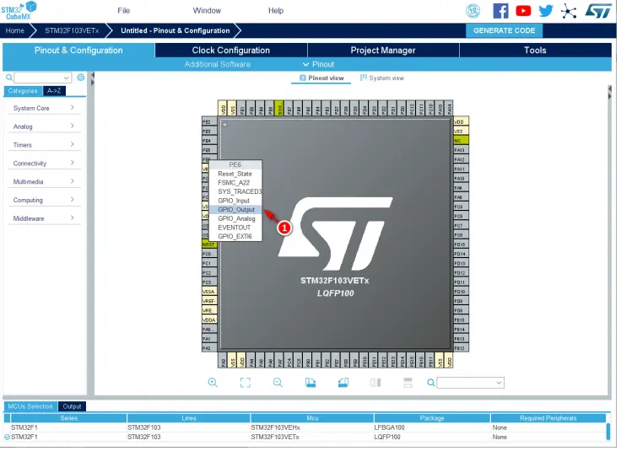Open the YouTube icon link
The width and height of the screenshot is (621, 451).
pyautogui.click(x=523, y=11)
